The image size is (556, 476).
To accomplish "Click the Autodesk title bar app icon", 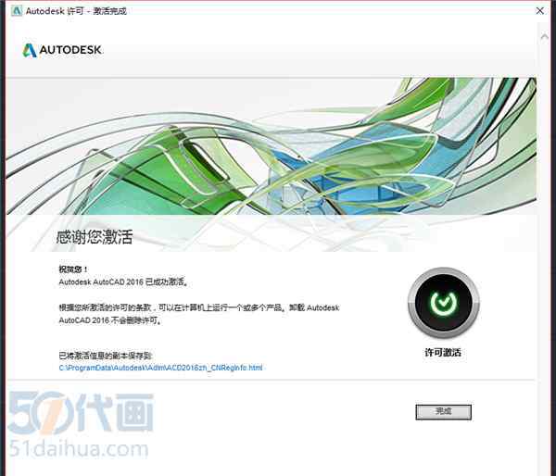I will pyautogui.click(x=17, y=10).
